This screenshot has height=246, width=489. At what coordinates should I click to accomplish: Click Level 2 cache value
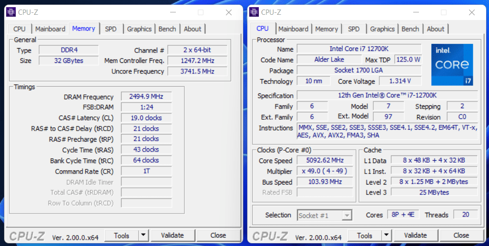(434, 182)
